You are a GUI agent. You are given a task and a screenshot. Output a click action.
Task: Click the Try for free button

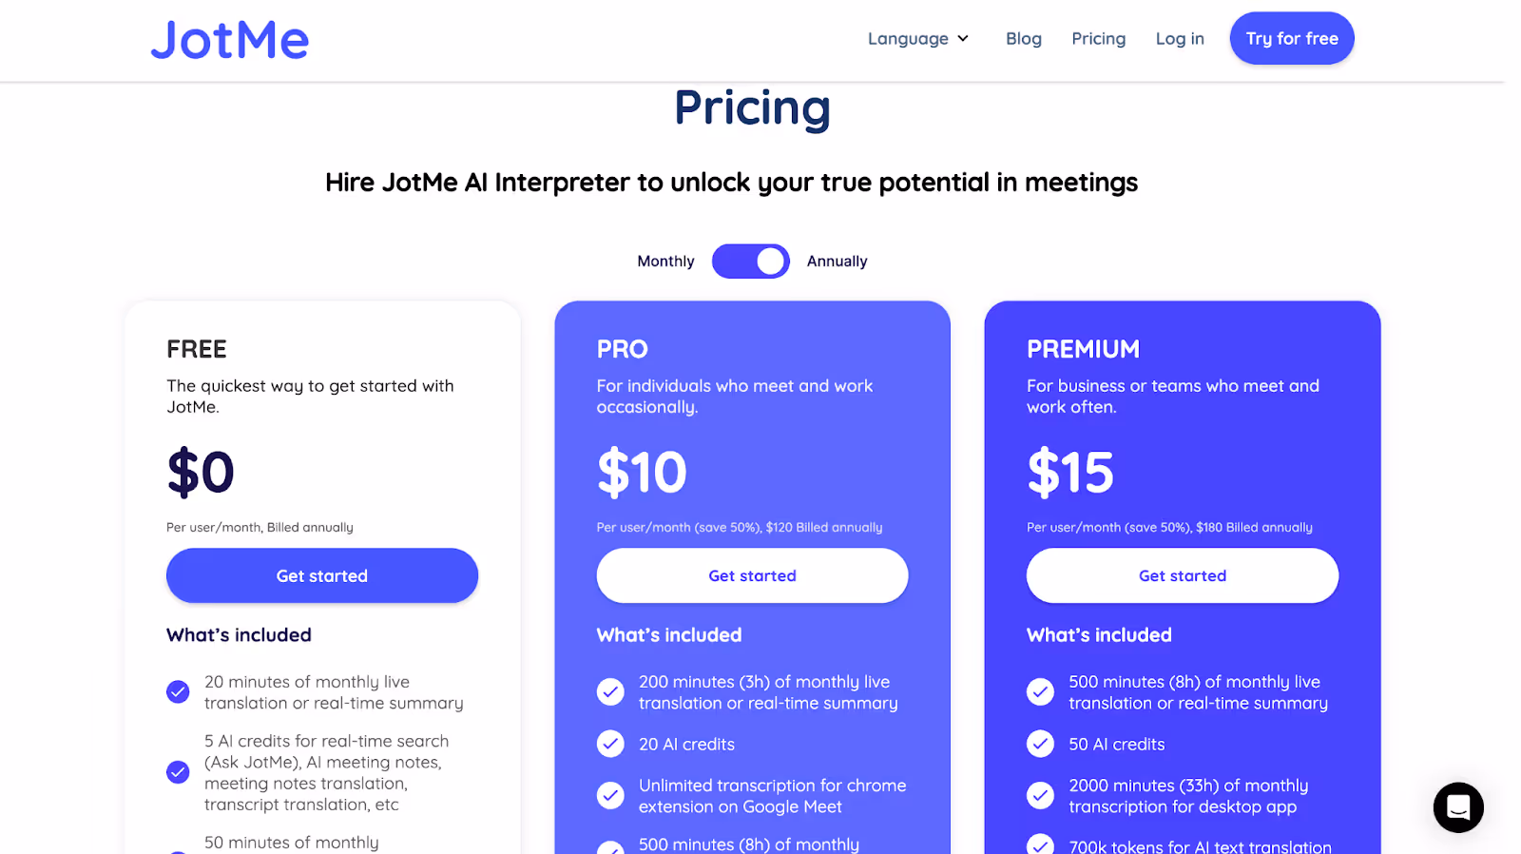1291,38
